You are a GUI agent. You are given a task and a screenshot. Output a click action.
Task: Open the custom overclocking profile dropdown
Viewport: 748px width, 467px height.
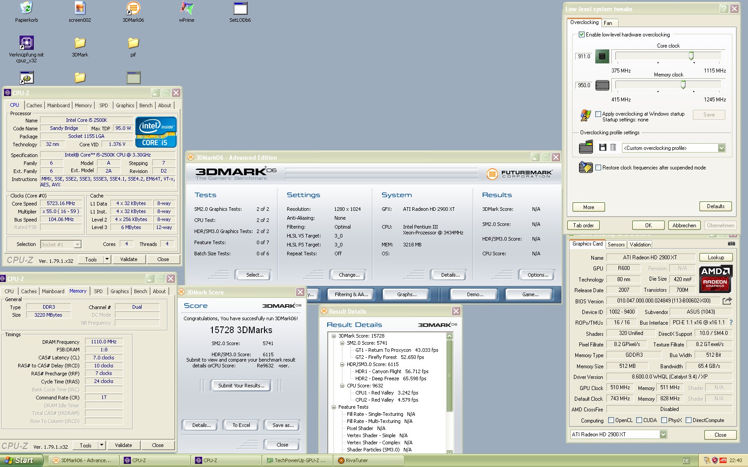coord(721,148)
